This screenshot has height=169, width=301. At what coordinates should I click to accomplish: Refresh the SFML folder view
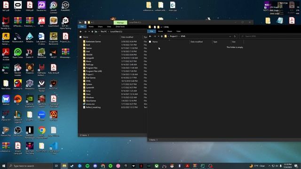pos(235,36)
